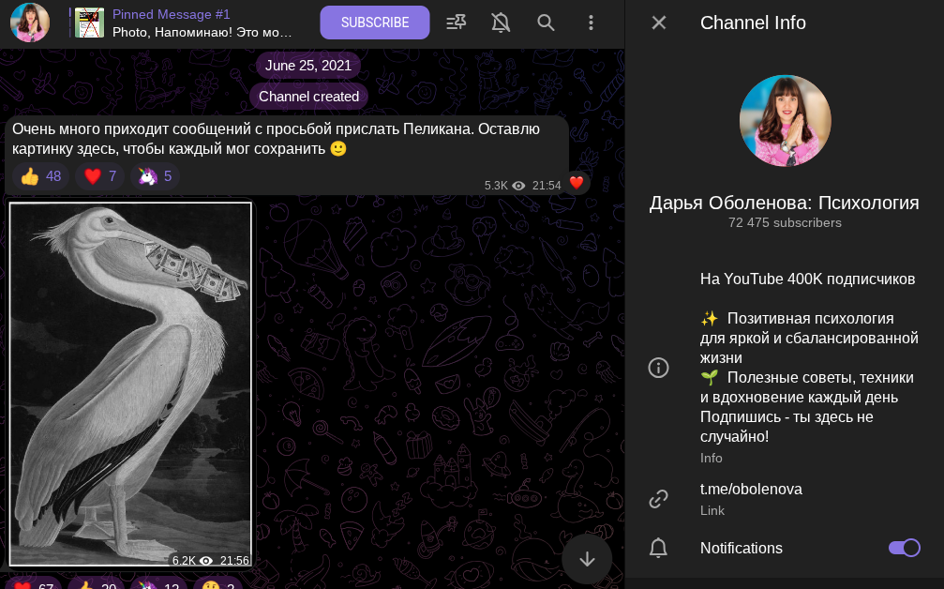Jump to Pinned Message #1
Image resolution: width=944 pixels, height=589 pixels.
(202, 23)
